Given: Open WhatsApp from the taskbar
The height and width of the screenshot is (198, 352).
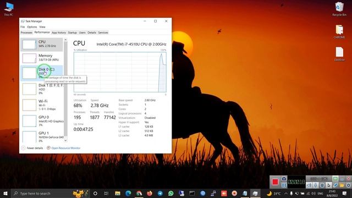Looking at the screenshot, I should [171, 193].
